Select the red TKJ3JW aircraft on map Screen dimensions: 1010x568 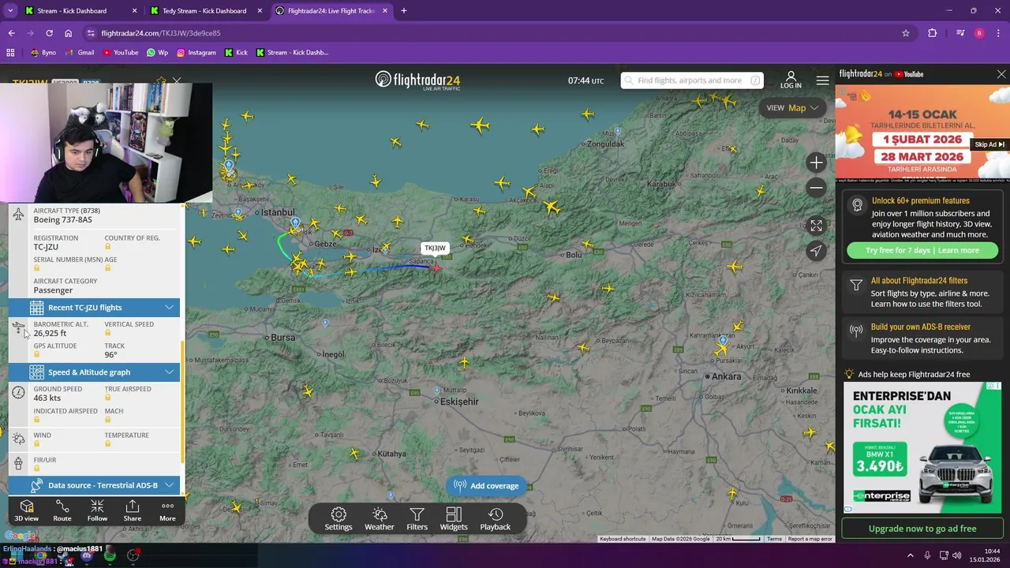[x=436, y=268]
